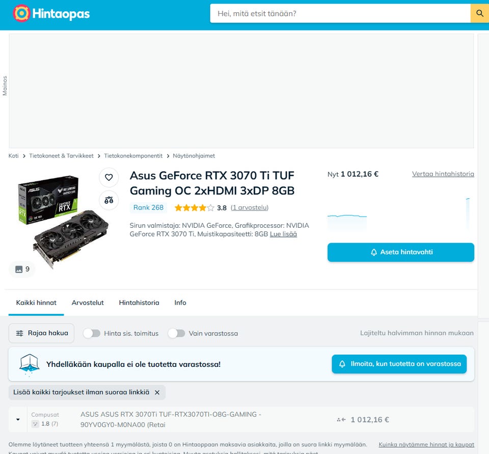The width and height of the screenshot is (489, 454).
Task: Click the star rating icons
Action: [x=194, y=208]
